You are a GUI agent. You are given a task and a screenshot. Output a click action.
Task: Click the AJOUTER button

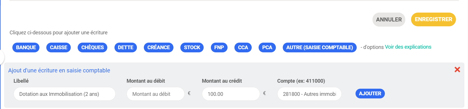coord(370,94)
